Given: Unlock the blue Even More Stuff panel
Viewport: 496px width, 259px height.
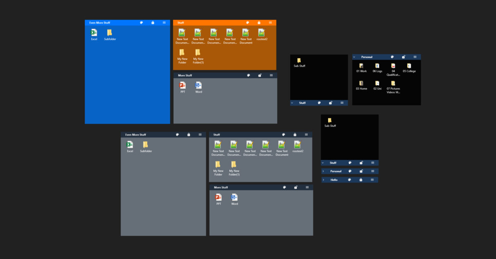Looking at the screenshot, I should click(x=153, y=23).
